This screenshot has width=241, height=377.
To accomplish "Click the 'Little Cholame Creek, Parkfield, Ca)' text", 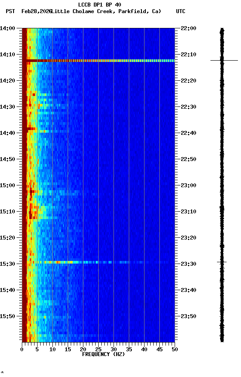I will (x=106, y=11).
